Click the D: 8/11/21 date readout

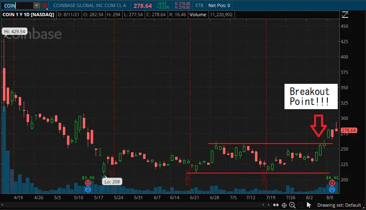68,15
